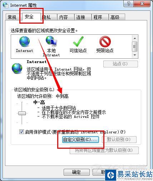Viewport: 153px width, 181px height.
Task: Switch to the 高级 tab
Action: pos(115,17)
